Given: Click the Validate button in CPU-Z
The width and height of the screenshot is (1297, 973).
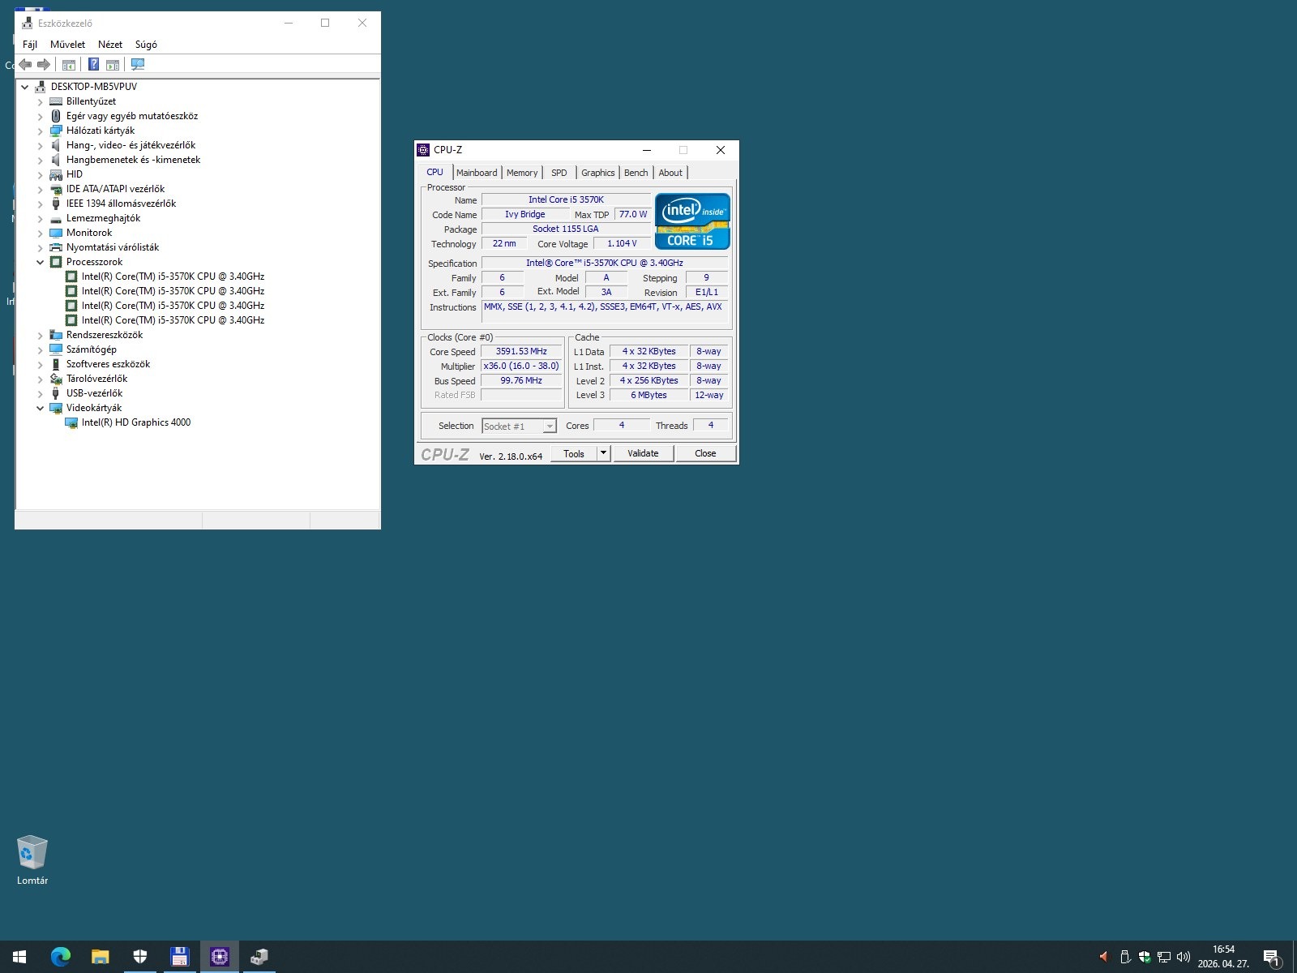Looking at the screenshot, I should [643, 453].
